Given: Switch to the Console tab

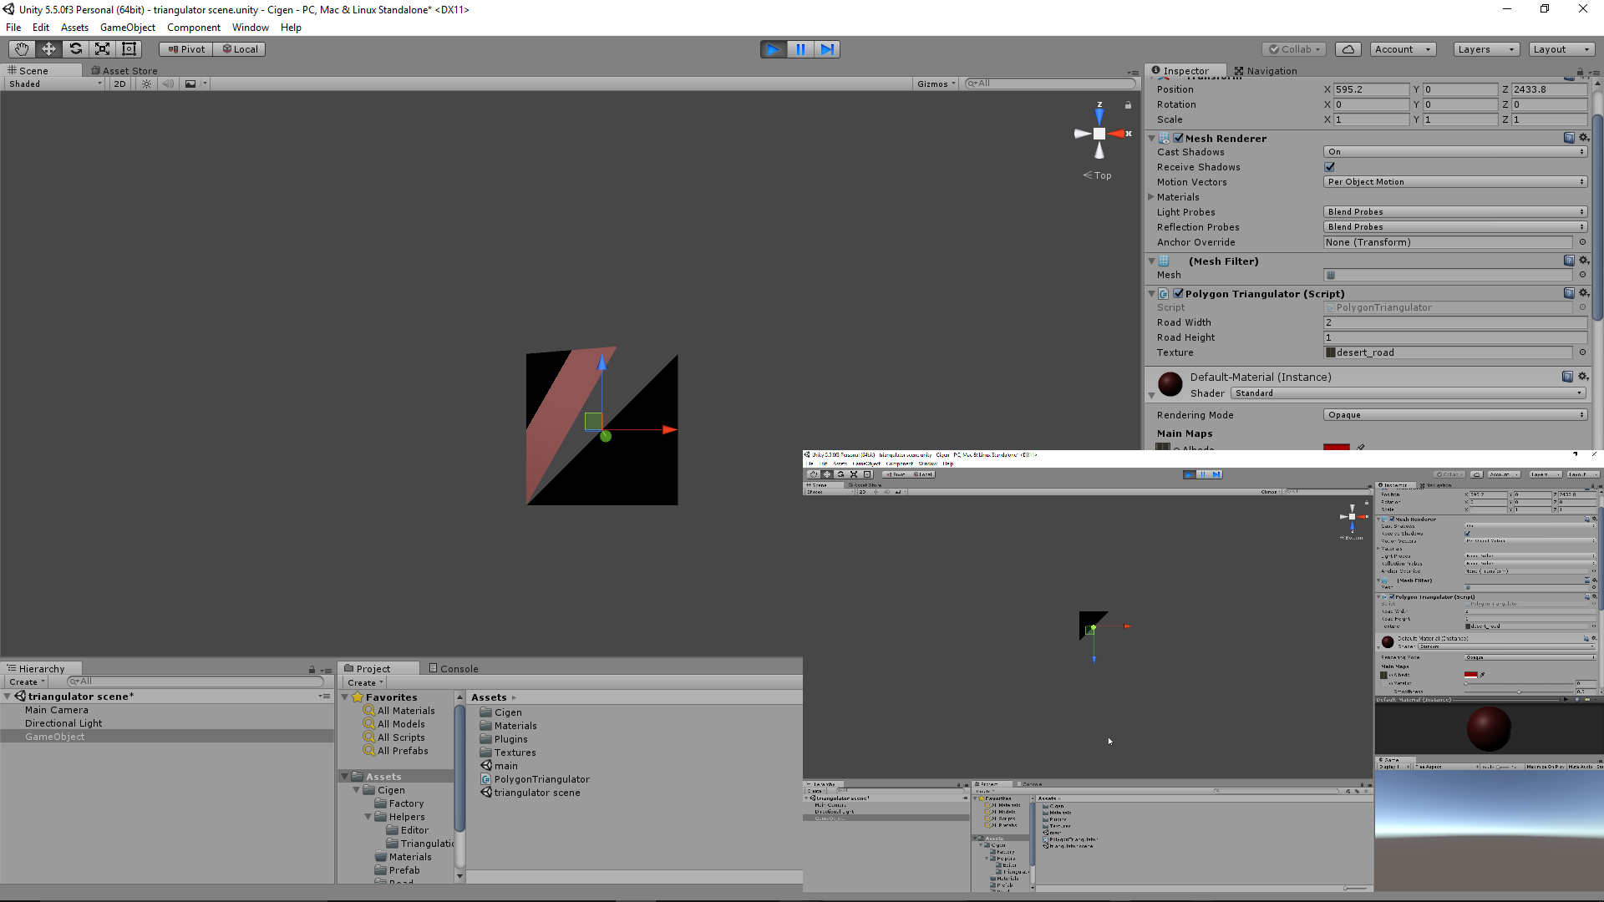Looking at the screenshot, I should (454, 669).
